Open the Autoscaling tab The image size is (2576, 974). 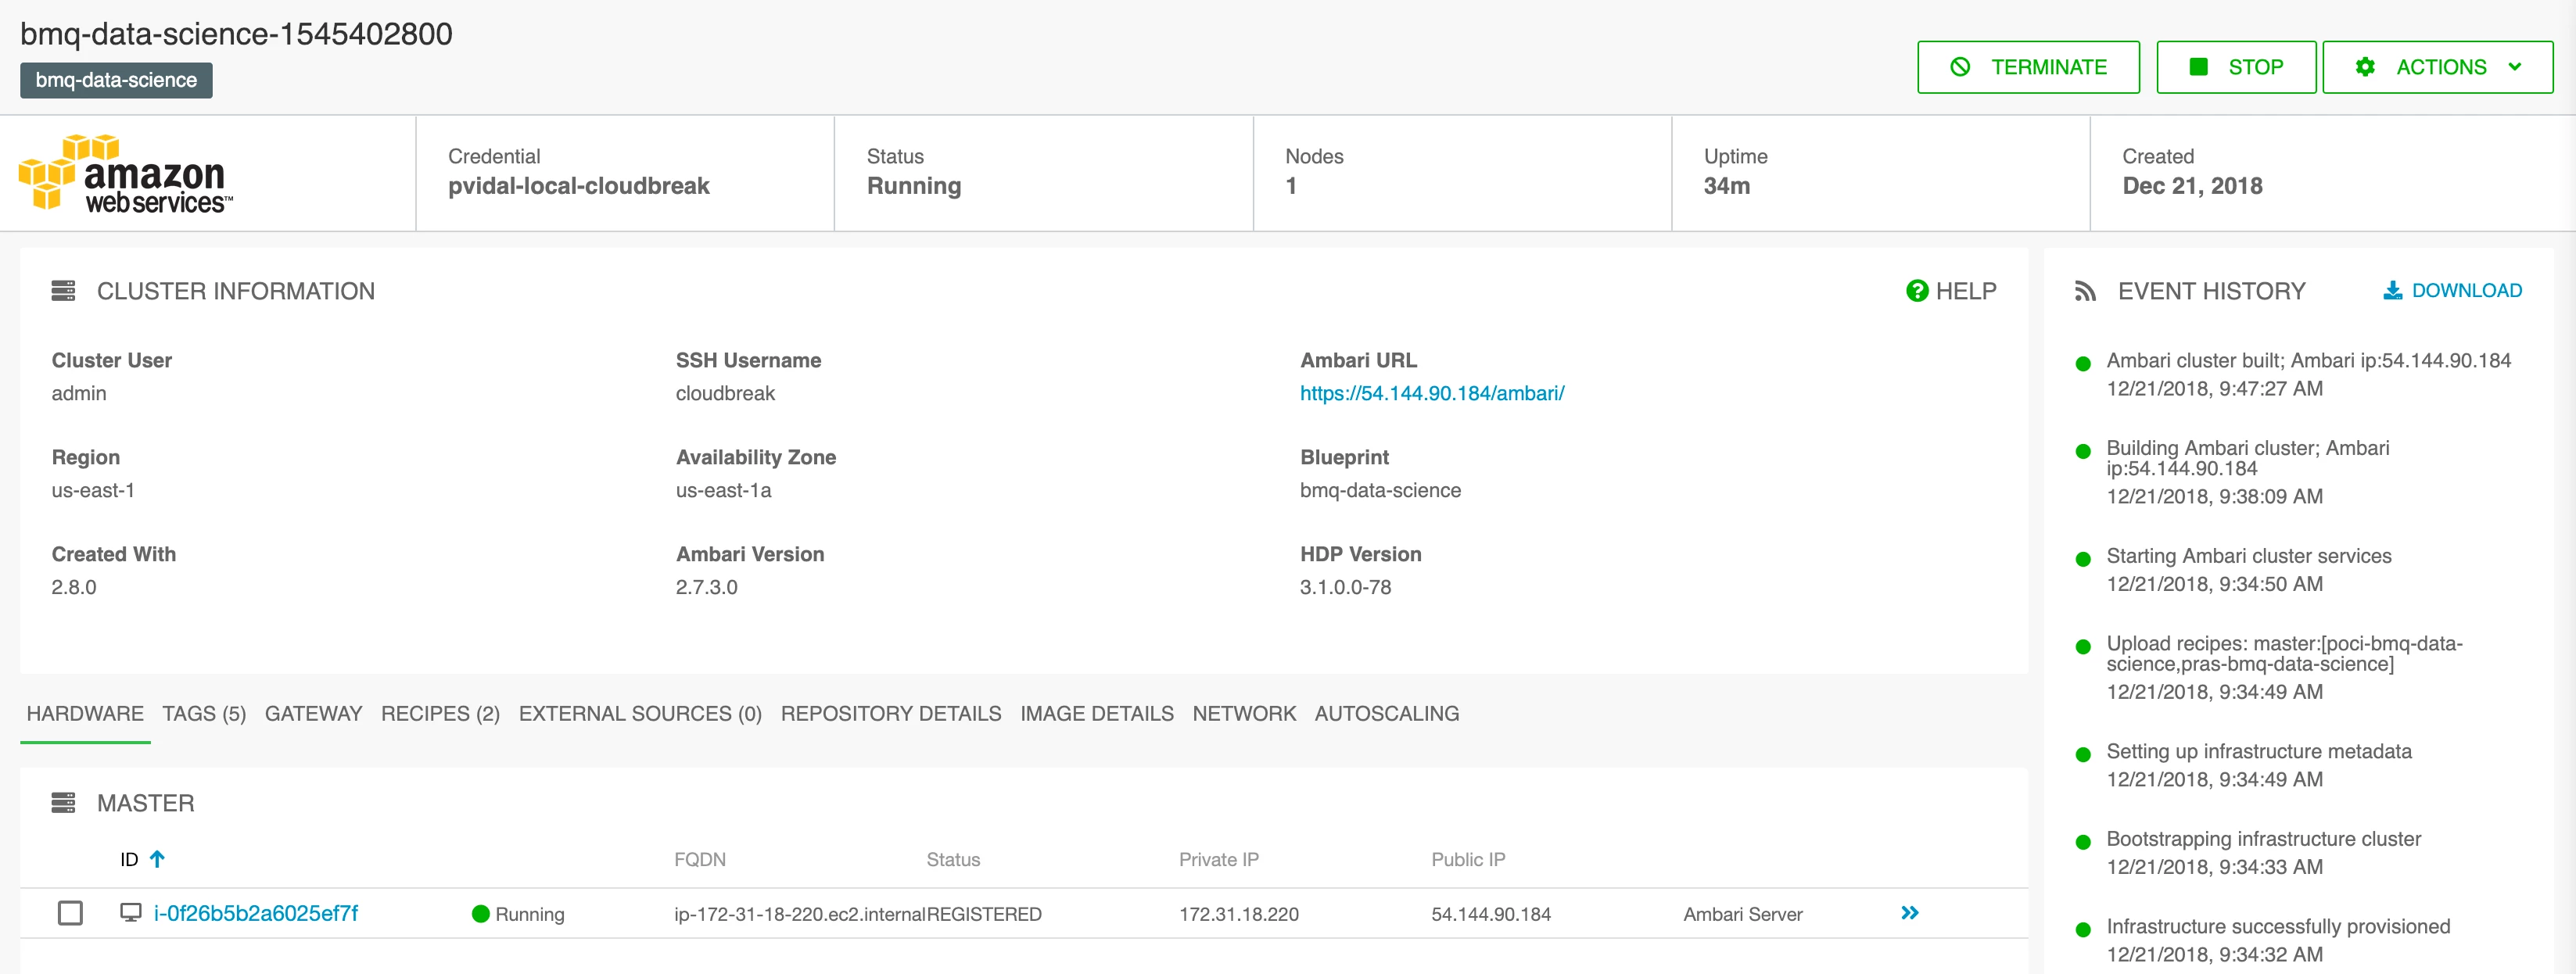[1387, 713]
